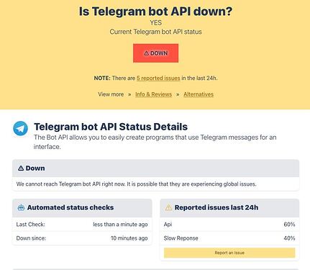310x270 pixels.
Task: Click the Report an Issue button
Action: 229,253
